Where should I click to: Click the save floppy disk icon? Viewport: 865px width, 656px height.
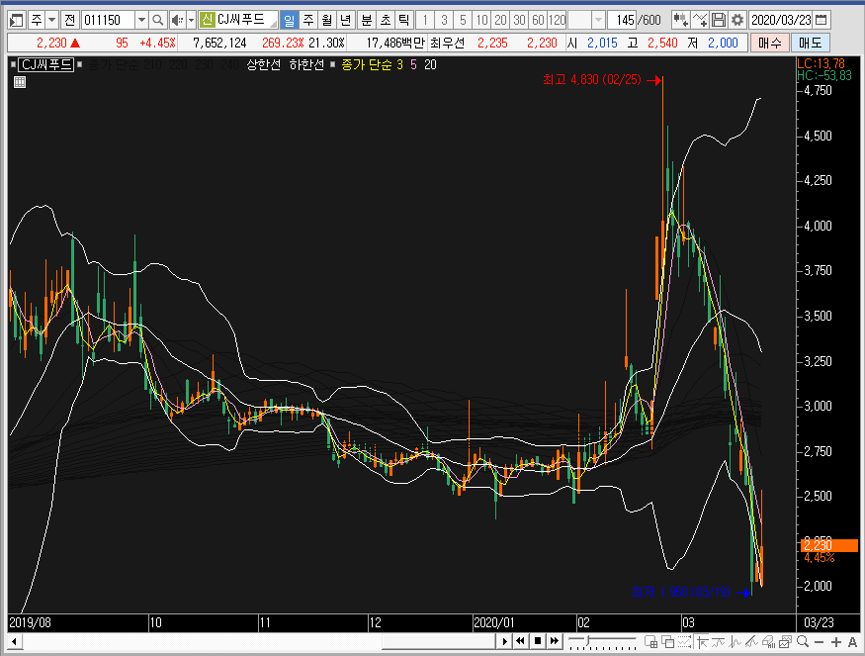pos(719,21)
